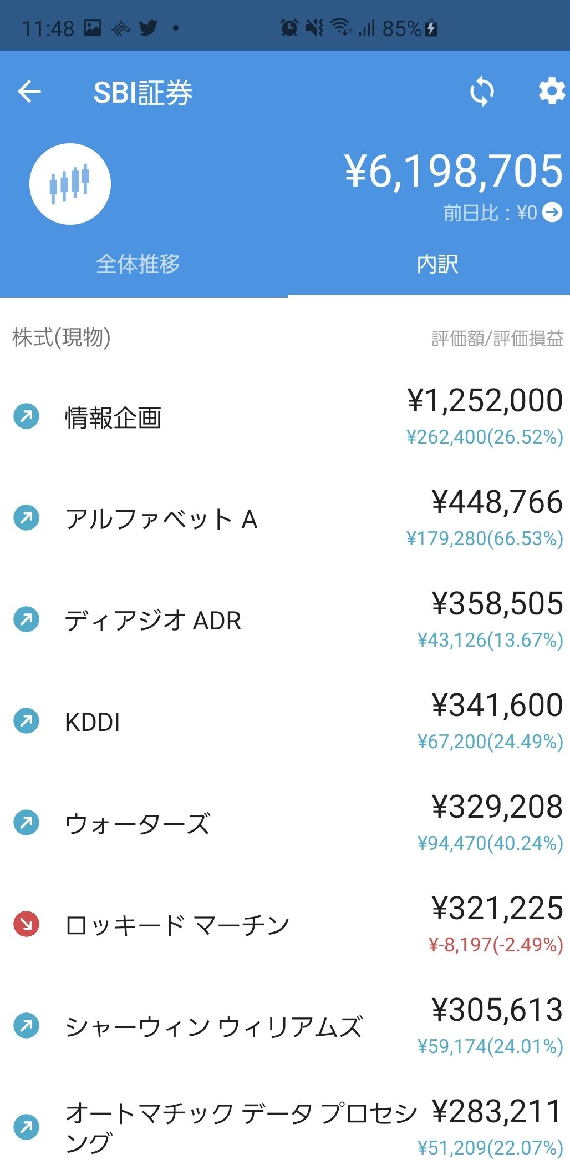Open ディアジオ ADR stock entry
This screenshot has width=570, height=1169.
[153, 621]
